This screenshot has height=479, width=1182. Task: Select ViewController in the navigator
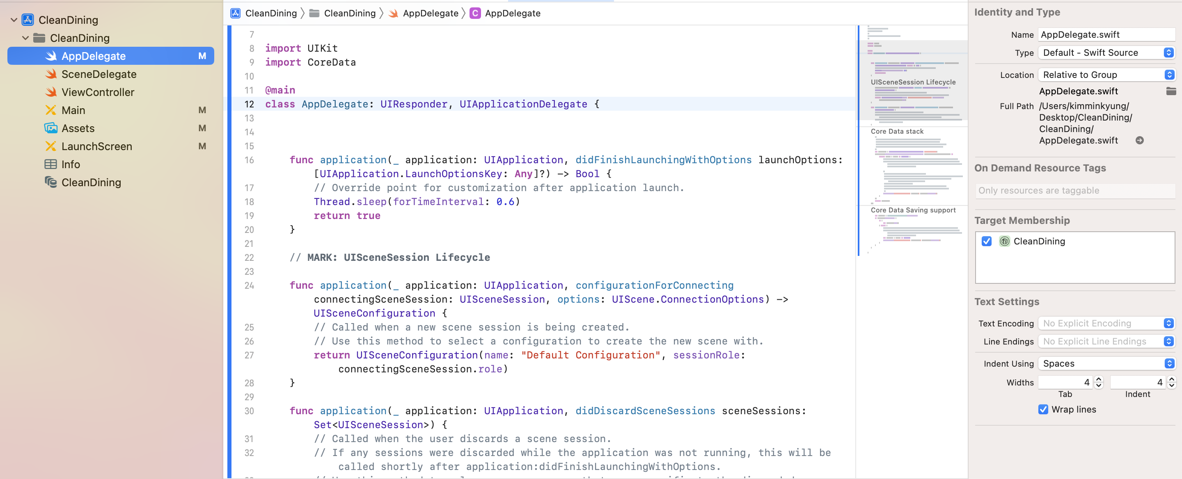click(x=98, y=92)
